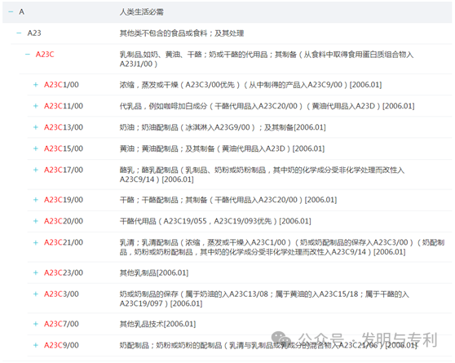Open classification code A23C19/00
This screenshot has height=363, width=455.
pos(64,200)
